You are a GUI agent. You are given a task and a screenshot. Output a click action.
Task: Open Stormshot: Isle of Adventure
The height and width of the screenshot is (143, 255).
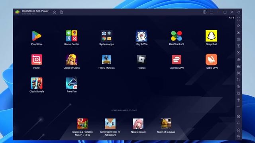click(110, 124)
